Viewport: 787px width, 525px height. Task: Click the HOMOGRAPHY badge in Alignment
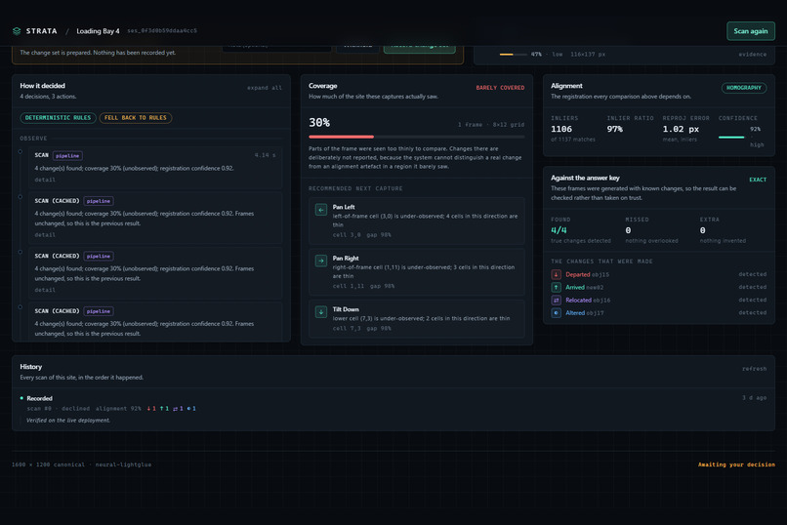tap(744, 88)
